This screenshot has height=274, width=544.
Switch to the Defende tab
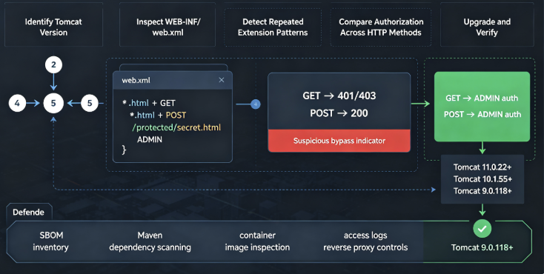tap(29, 213)
